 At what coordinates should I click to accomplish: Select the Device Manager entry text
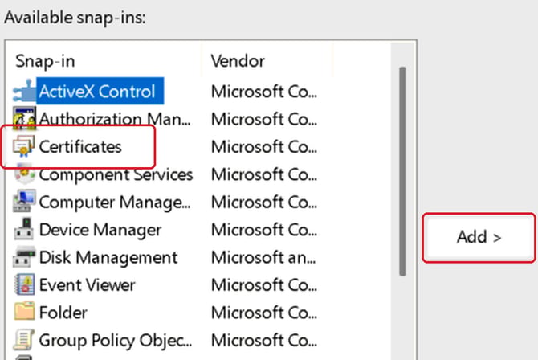[100, 230]
